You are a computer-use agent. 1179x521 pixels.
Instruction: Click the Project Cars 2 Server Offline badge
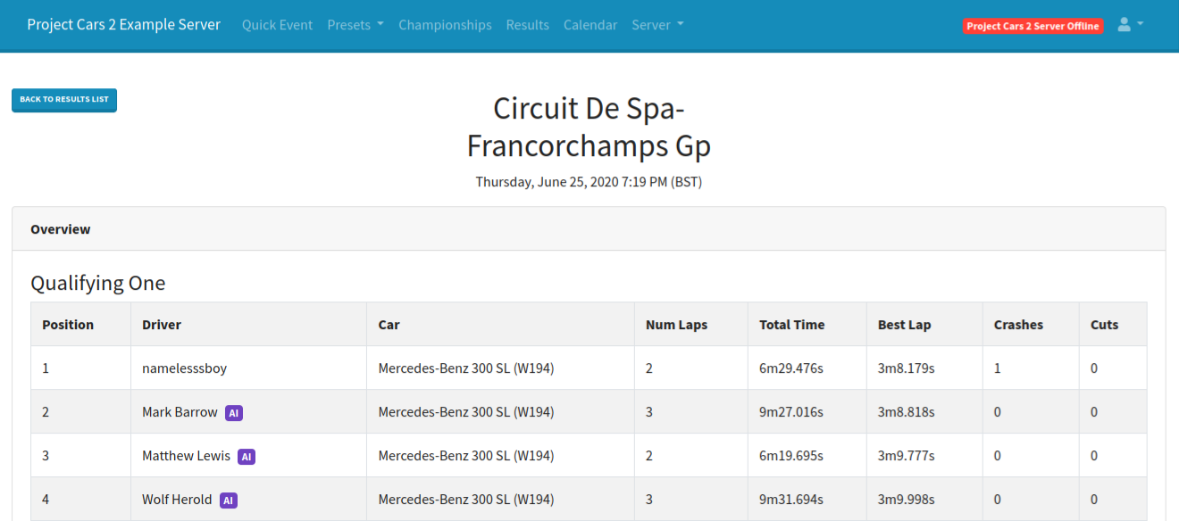[1033, 26]
